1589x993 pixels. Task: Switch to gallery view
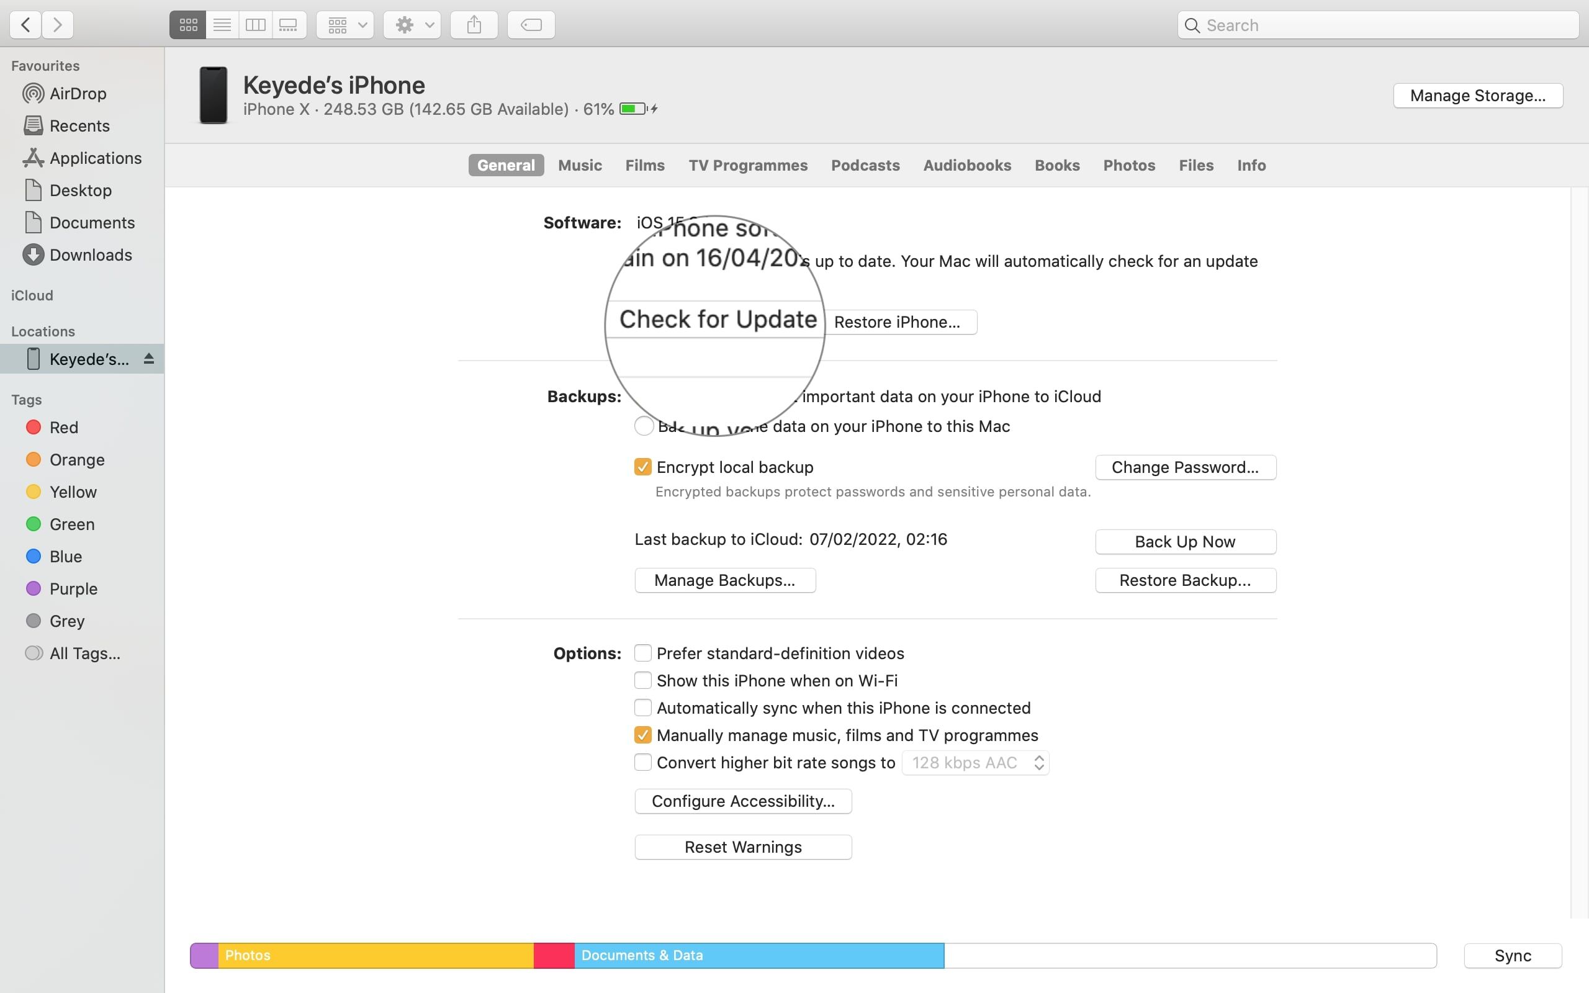pos(289,24)
